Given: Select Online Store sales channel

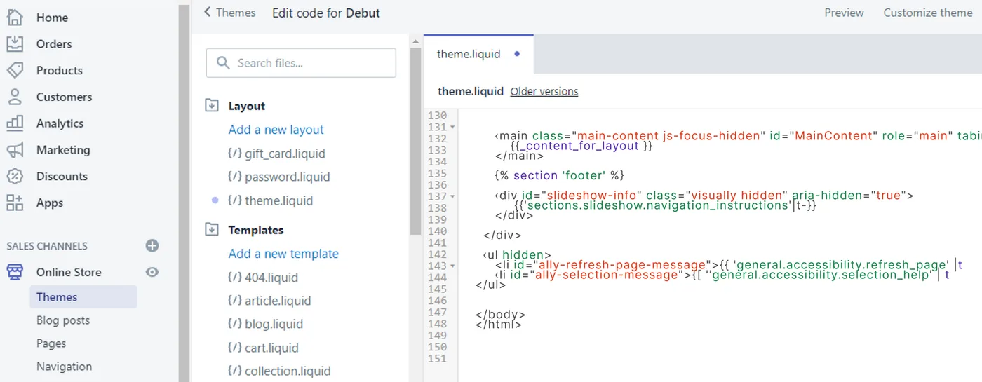Looking at the screenshot, I should [69, 272].
